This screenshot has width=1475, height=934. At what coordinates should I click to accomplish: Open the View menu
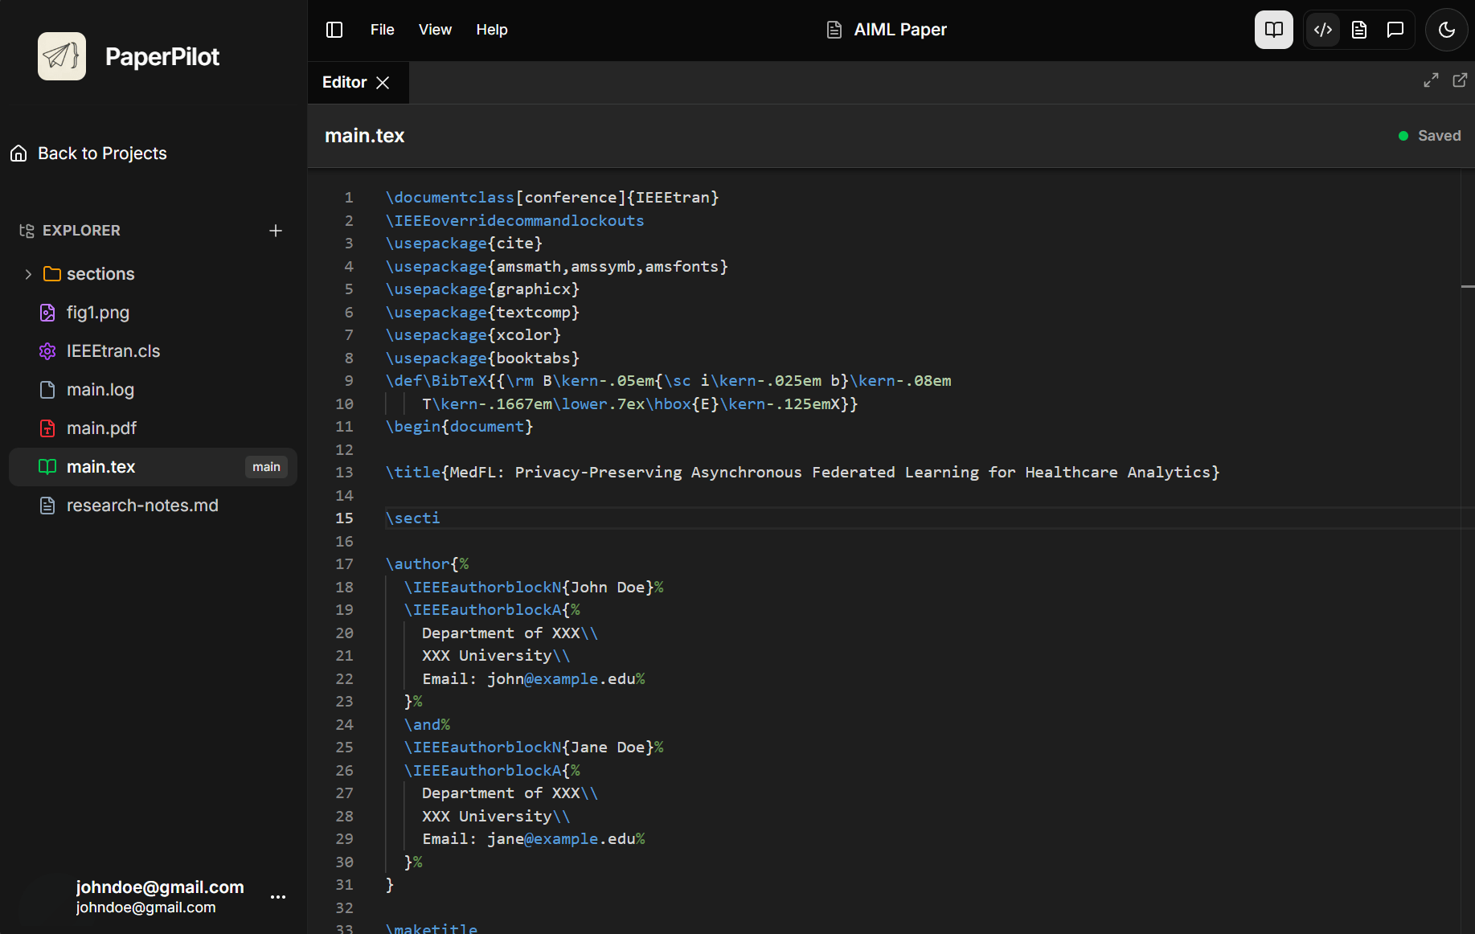click(435, 29)
